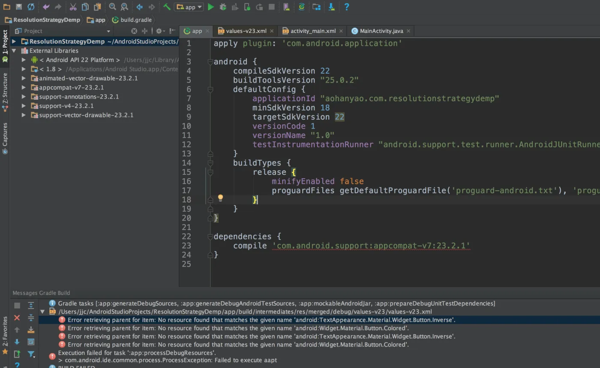Click the Replace magnifier icon
This screenshot has height=368, width=600.
(124, 7)
